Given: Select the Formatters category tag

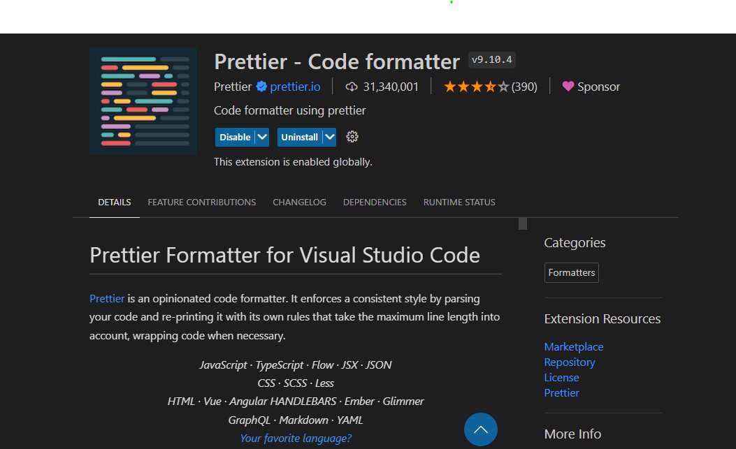Looking at the screenshot, I should pos(571,272).
